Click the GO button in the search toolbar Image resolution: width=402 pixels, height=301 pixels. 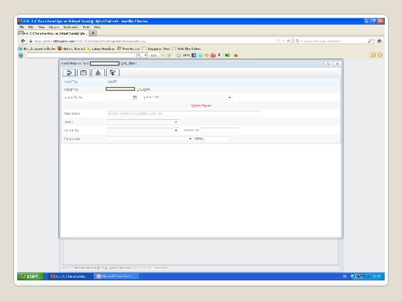coord(154,55)
